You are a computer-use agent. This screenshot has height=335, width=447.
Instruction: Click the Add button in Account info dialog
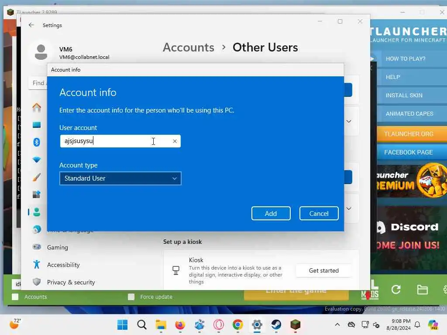(271, 213)
